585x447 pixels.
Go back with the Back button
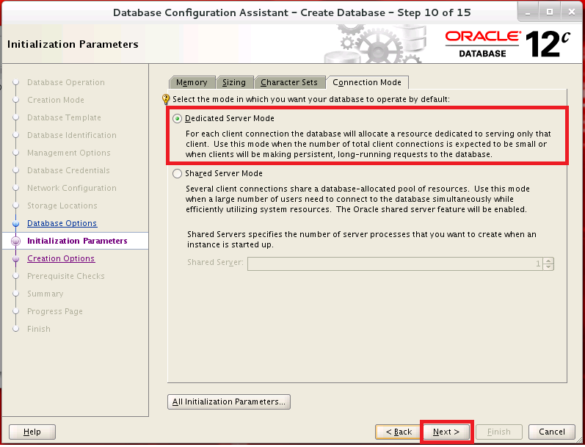click(399, 432)
